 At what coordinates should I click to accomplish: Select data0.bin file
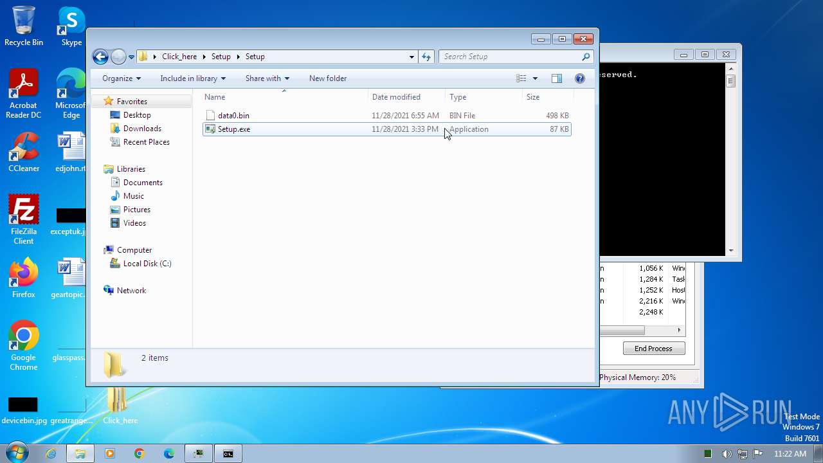click(386, 116)
